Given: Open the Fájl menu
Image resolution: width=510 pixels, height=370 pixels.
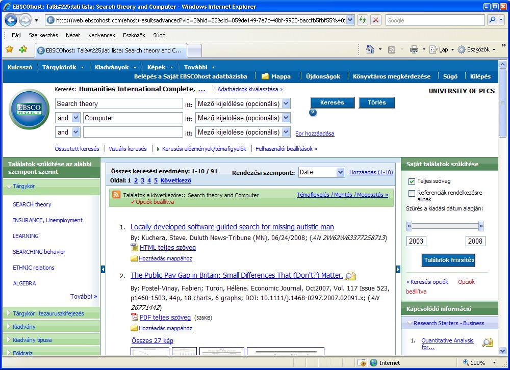Looking at the screenshot, I should click(16, 35).
